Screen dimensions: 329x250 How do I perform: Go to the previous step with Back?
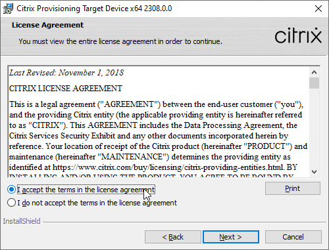pyautogui.click(x=173, y=237)
